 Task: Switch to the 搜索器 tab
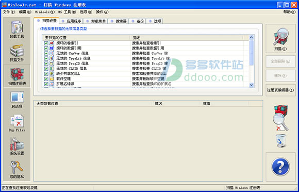pyautogui.click(x=119, y=21)
